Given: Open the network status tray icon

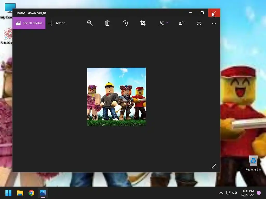Looking at the screenshot, I should [x=228, y=193].
